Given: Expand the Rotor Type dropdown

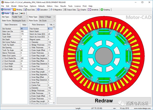Looking at the screenshot, I should pos(47,17).
